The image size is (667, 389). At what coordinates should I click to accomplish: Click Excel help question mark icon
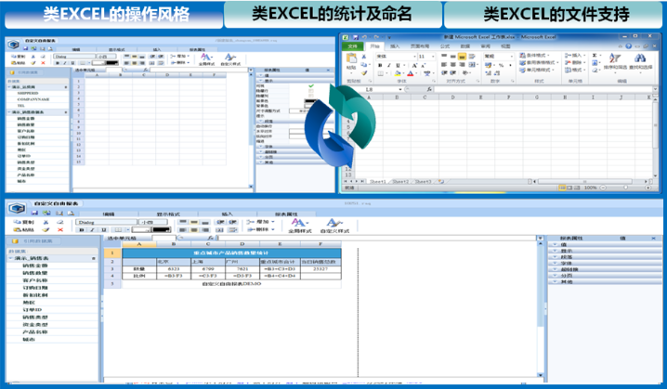pos(628,45)
